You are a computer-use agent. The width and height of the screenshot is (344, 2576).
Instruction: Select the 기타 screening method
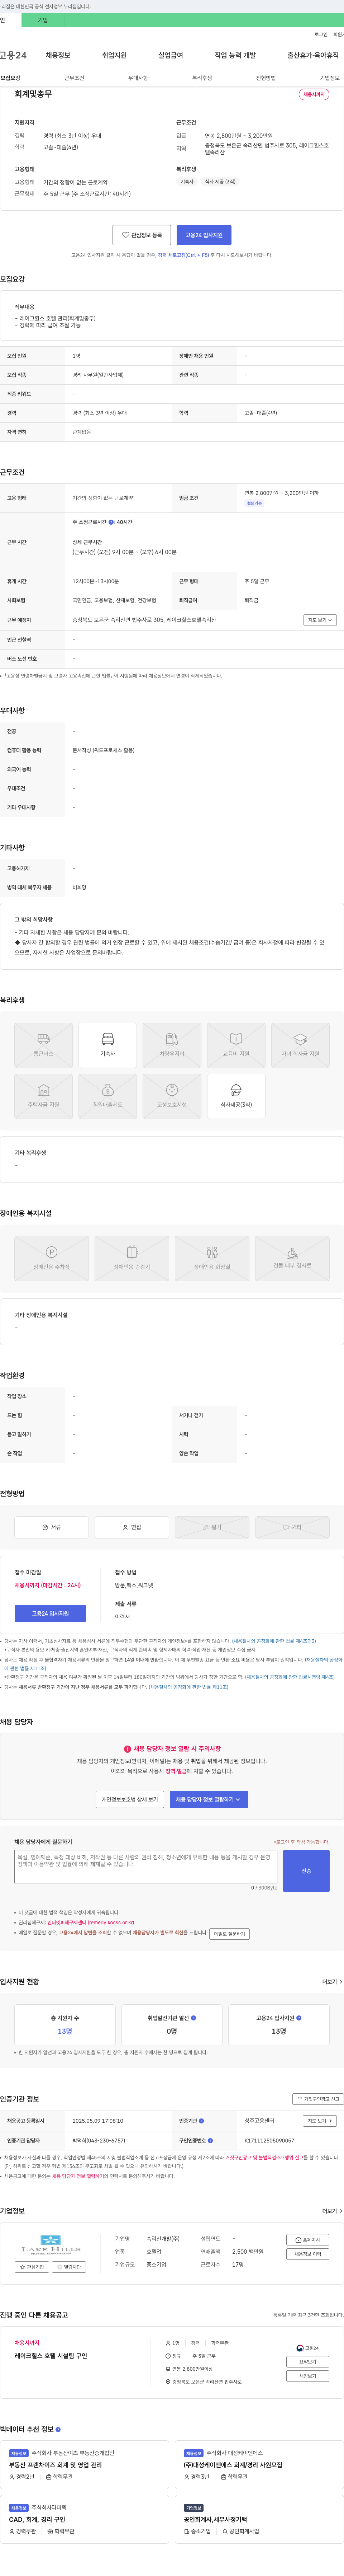292,1527
